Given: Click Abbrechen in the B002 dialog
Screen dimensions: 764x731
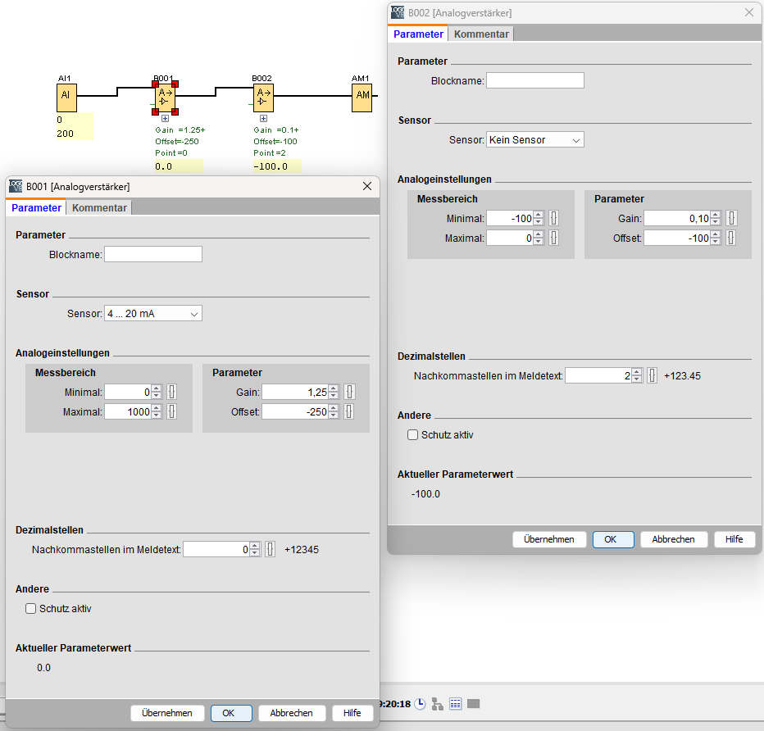Looking at the screenshot, I should (x=673, y=539).
